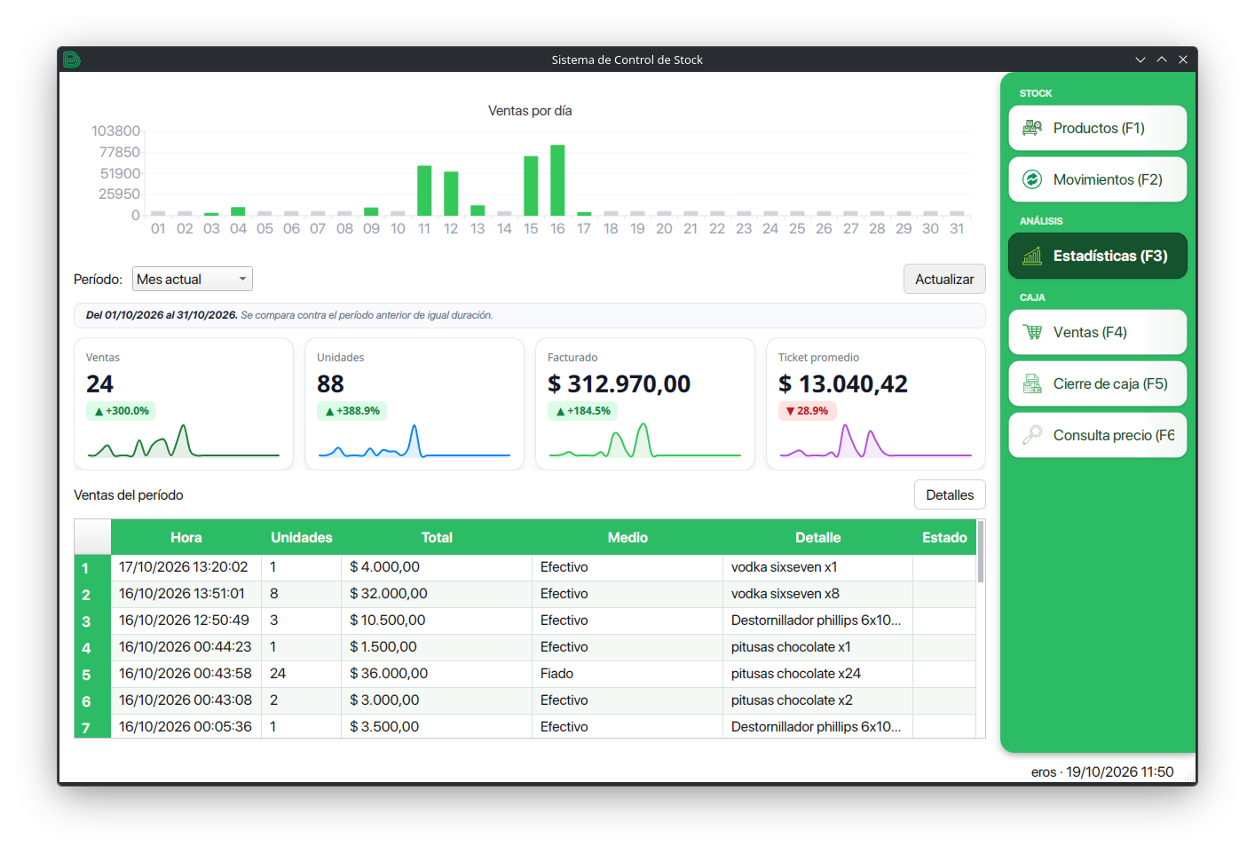Click the Ventas shopping cart icon
Viewport: 1255px width, 854px height.
[1032, 332]
